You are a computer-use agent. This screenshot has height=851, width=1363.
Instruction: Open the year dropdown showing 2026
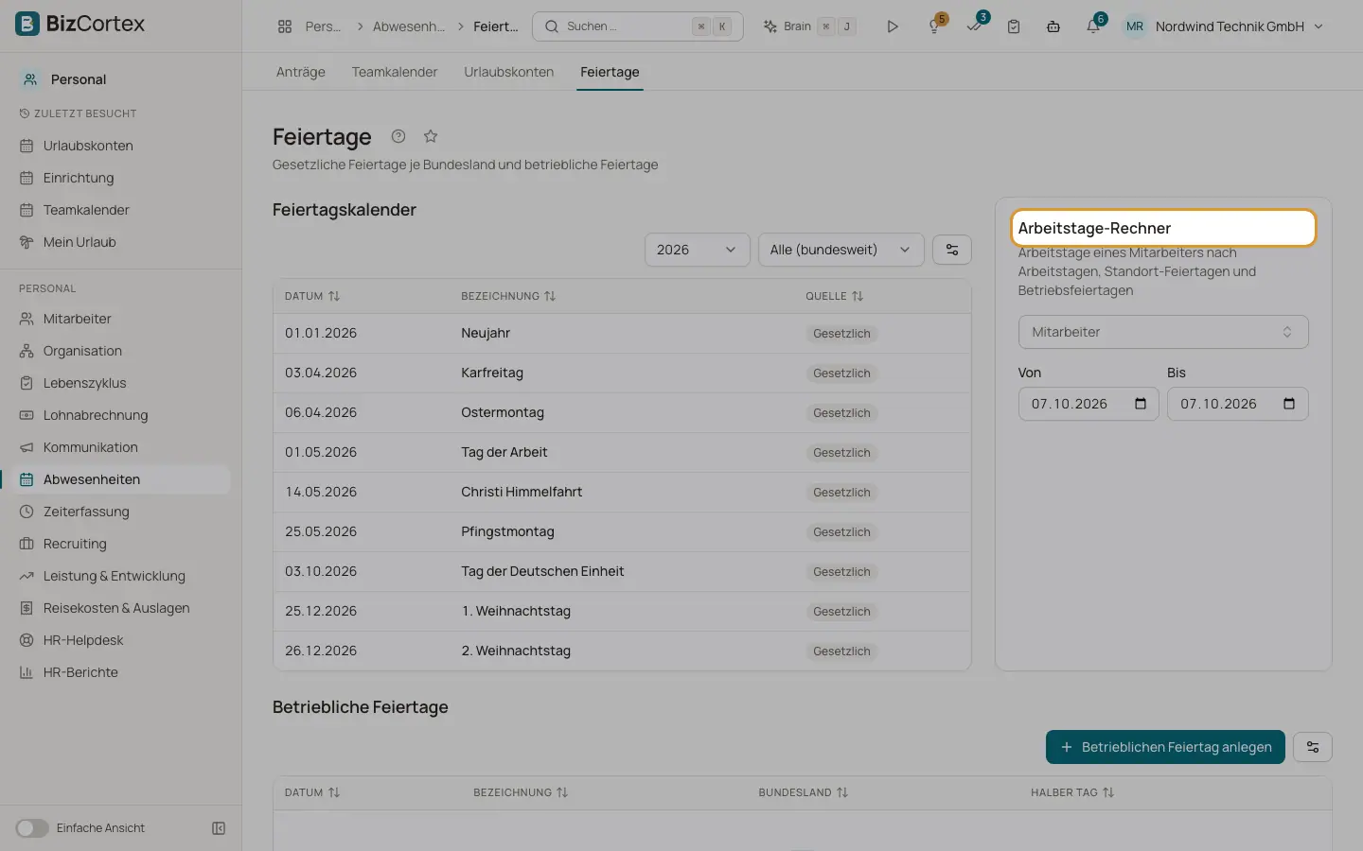pos(697,250)
